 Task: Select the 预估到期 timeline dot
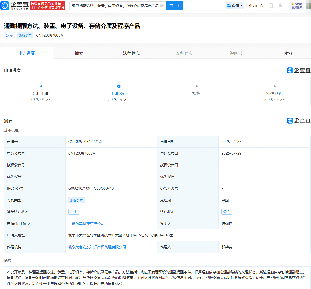(x=275, y=86)
